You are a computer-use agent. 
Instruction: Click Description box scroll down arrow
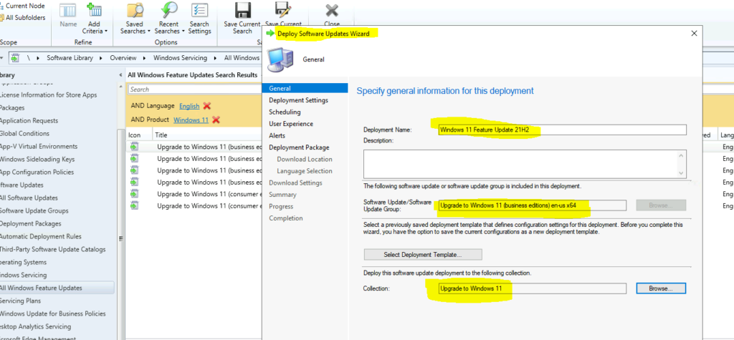pos(682,173)
